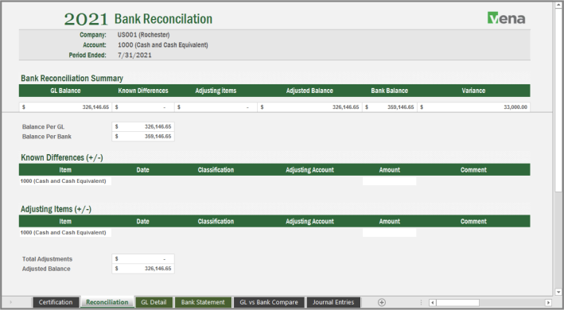This screenshot has width=564, height=310.
Task: Click the Known Differences Classification header
Action: [216, 170]
